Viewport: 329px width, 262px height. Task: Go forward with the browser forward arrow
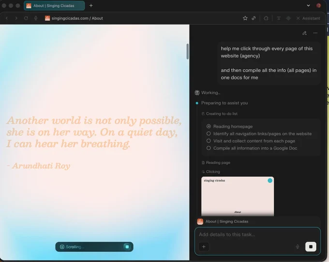[16, 18]
